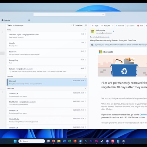Collapse the Today group
Image resolution: width=147 pixels, height=147 pixels.
[85, 30]
